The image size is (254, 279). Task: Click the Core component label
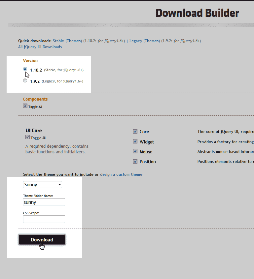pos(144,132)
